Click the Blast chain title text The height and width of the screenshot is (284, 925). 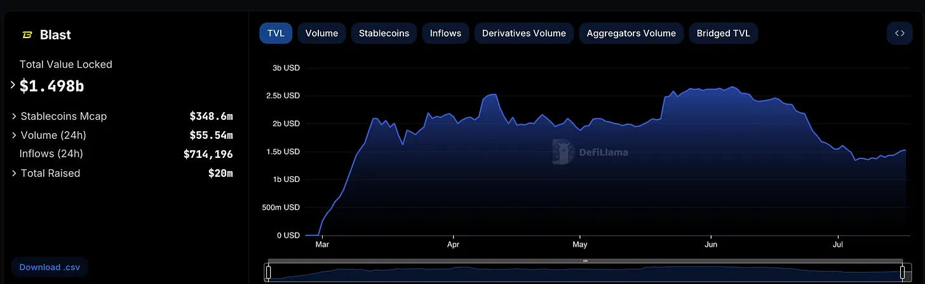point(54,35)
